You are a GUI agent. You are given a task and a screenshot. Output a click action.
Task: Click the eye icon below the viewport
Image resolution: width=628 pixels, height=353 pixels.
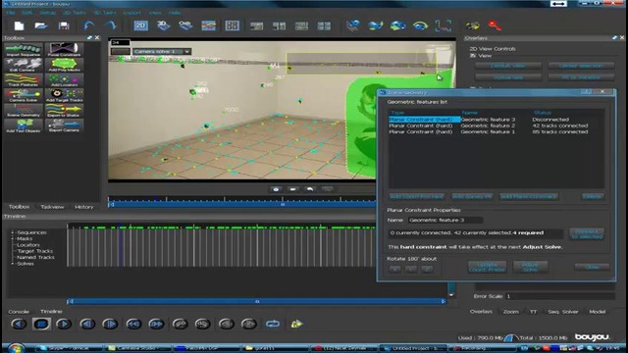tap(276, 189)
